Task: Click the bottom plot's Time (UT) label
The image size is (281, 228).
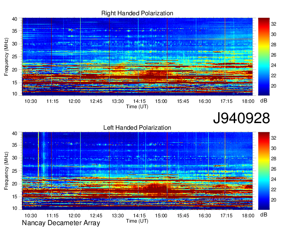Action: (137, 221)
